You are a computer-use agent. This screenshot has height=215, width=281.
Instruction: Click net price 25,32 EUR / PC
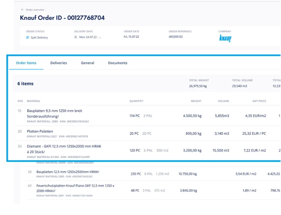(x=254, y=133)
